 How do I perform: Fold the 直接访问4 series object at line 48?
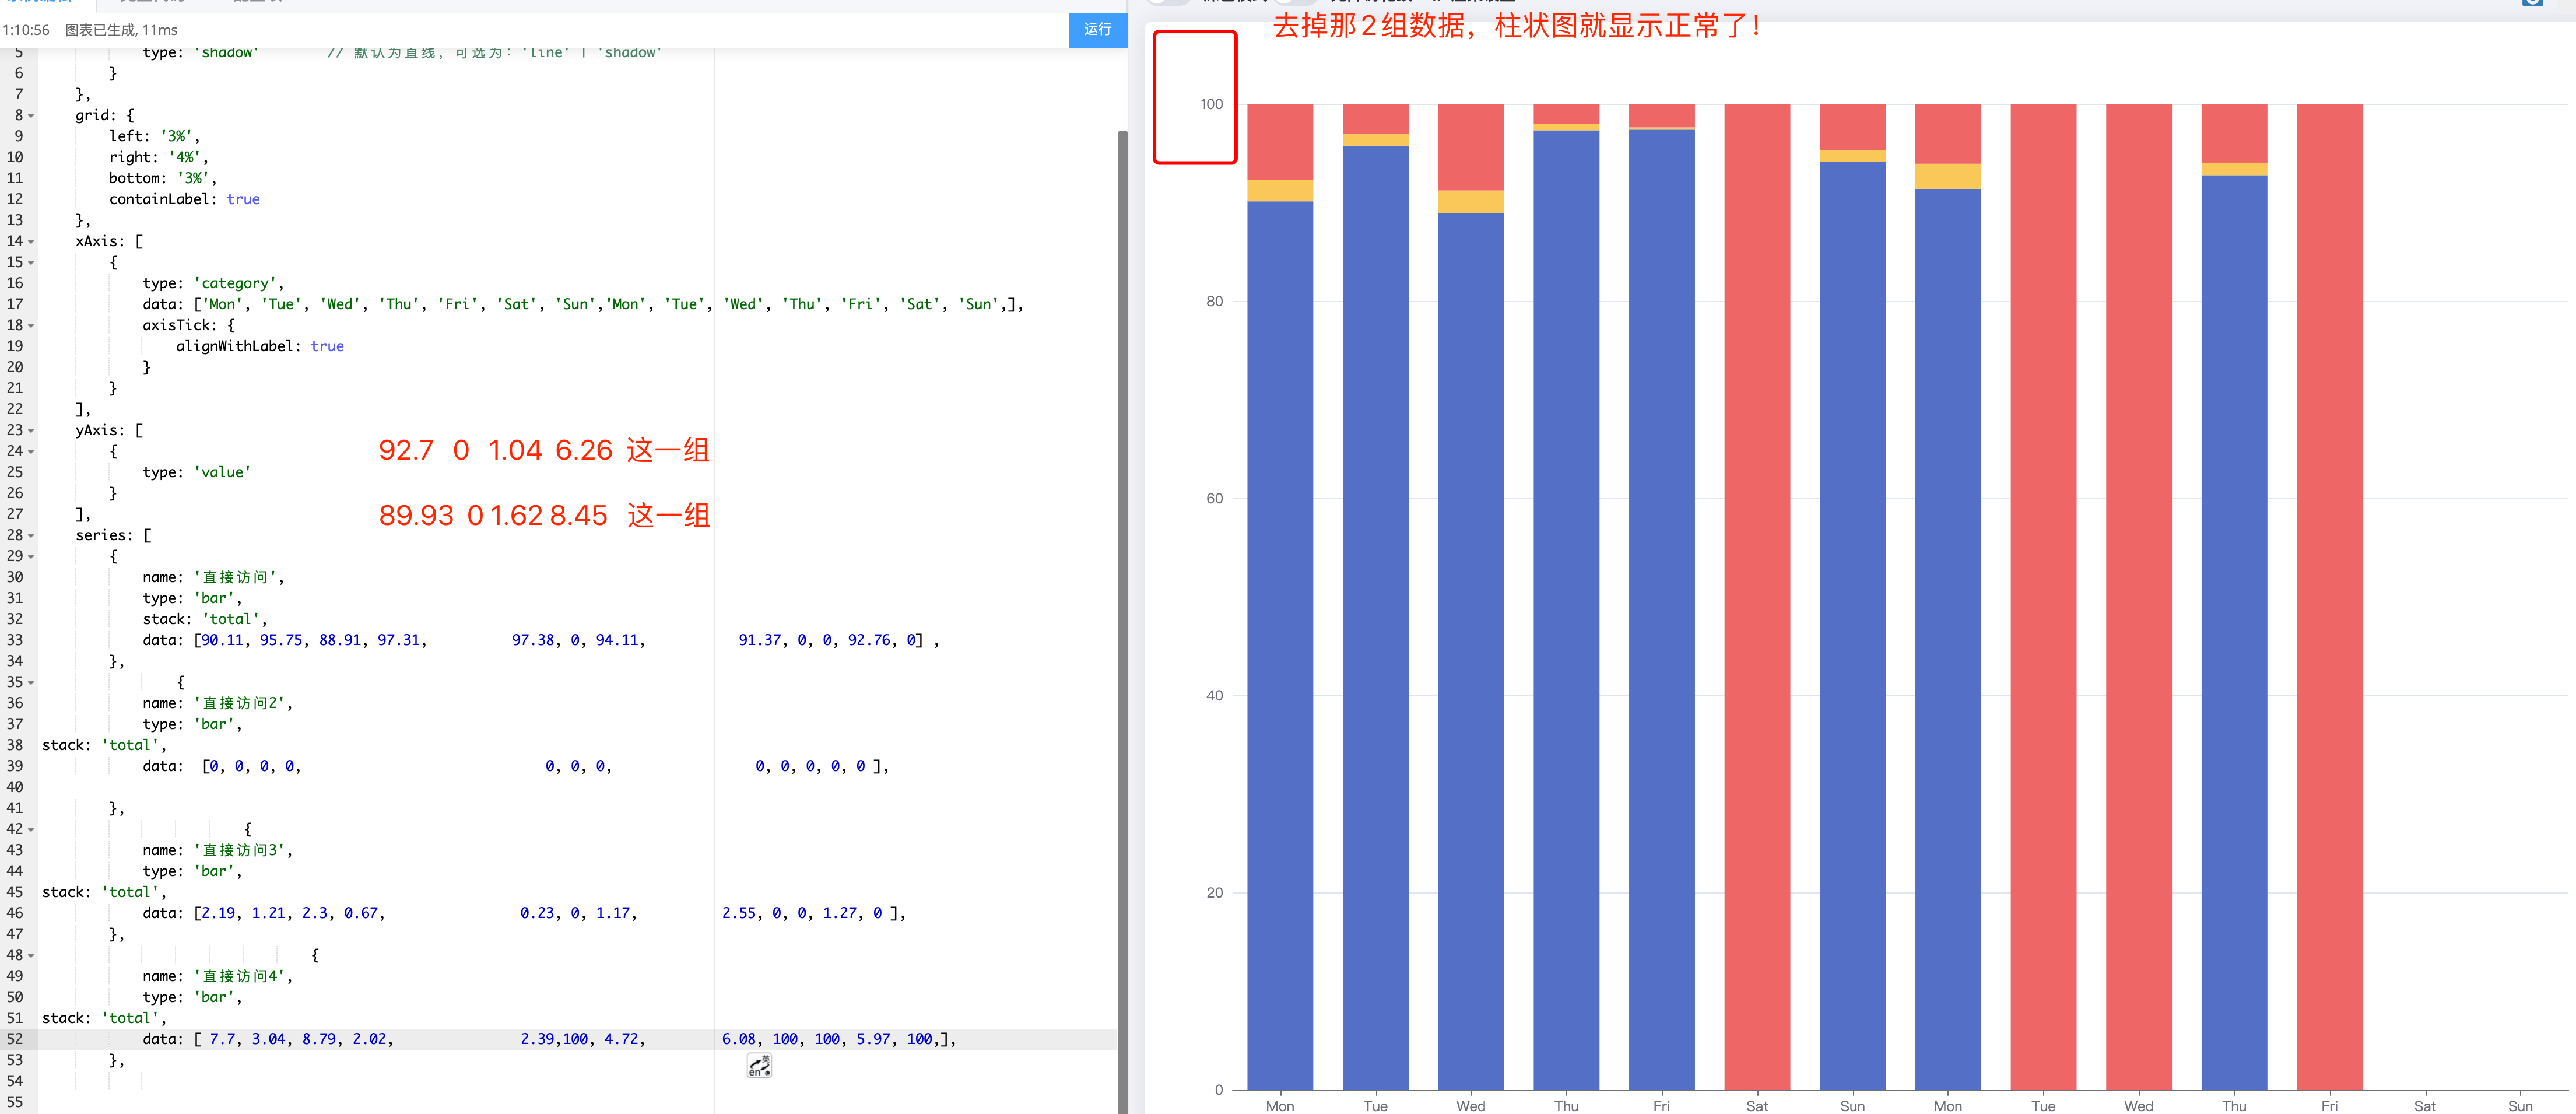pyautogui.click(x=31, y=956)
